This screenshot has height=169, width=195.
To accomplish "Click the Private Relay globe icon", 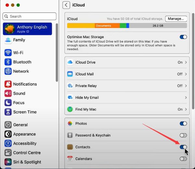I will click(70, 86).
